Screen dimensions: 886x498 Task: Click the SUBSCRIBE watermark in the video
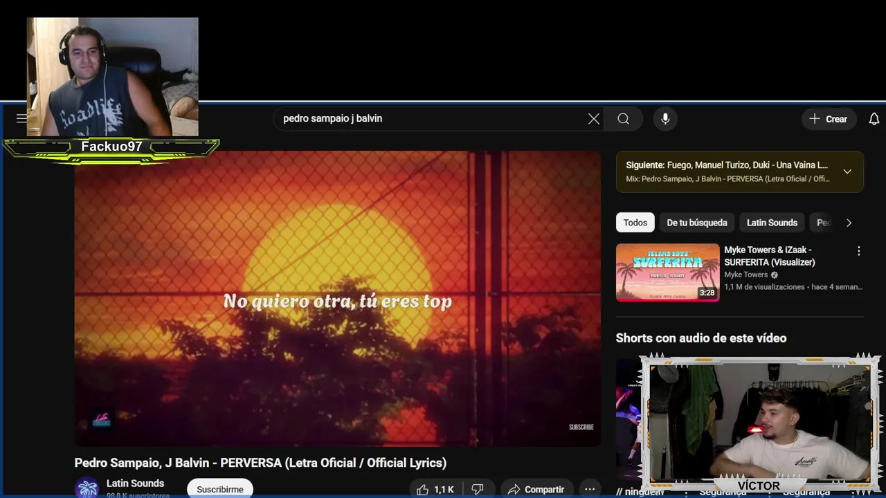coord(581,427)
